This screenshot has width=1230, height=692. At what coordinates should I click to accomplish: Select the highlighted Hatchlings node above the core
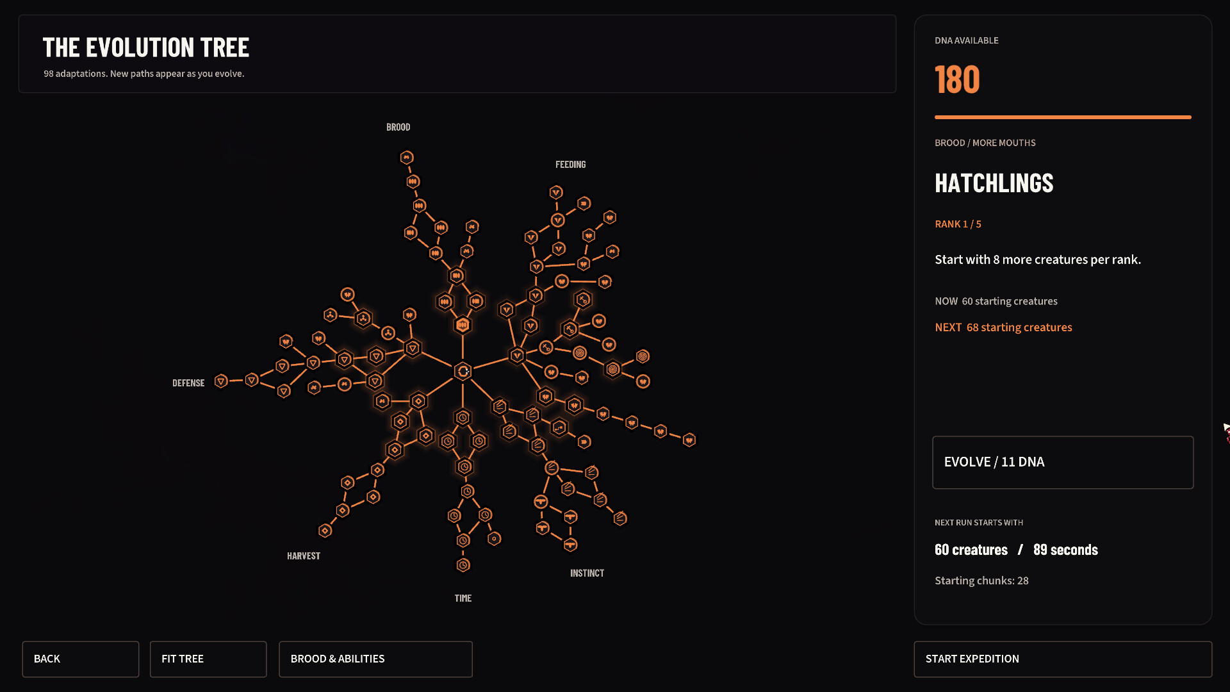pyautogui.click(x=463, y=325)
